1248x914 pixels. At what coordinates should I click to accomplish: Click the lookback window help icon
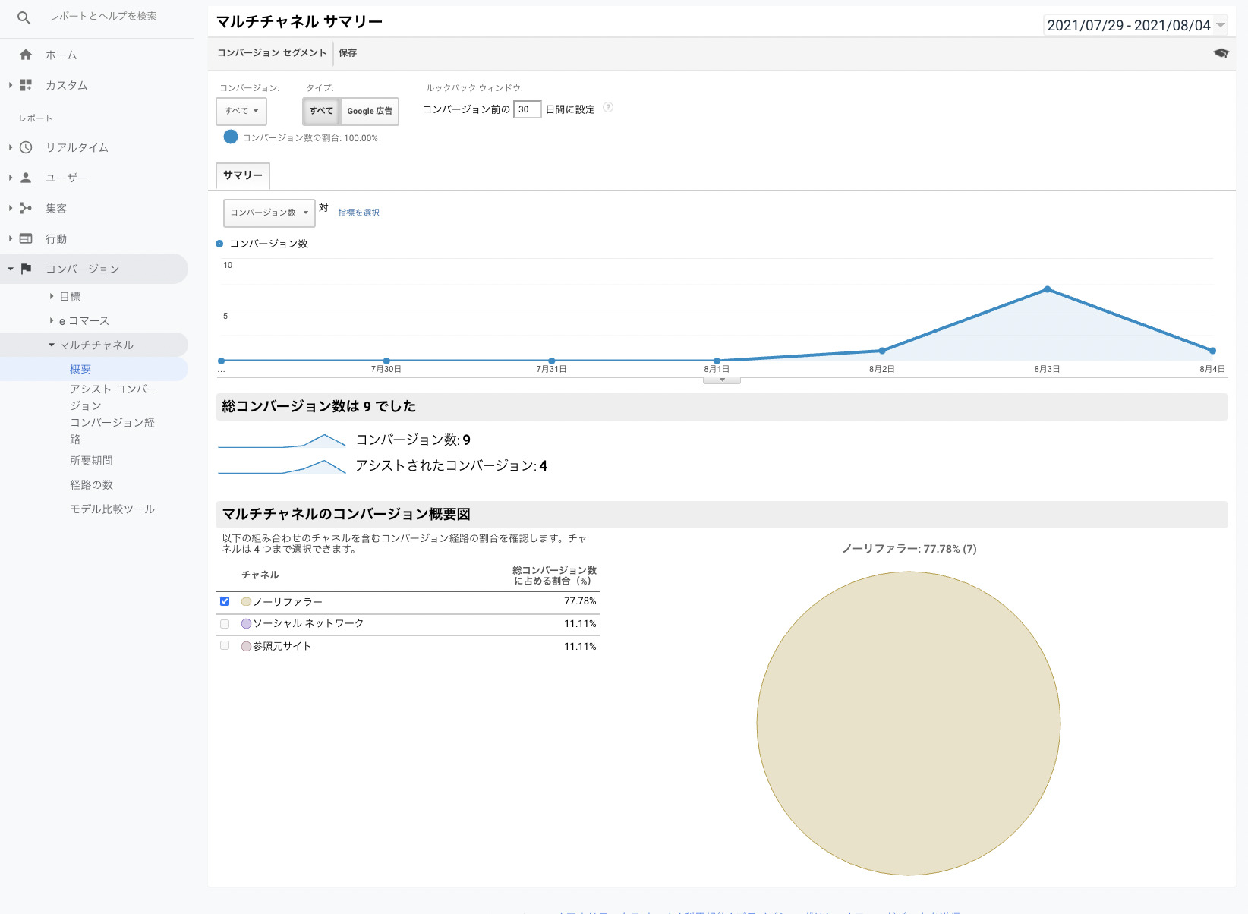click(x=608, y=108)
